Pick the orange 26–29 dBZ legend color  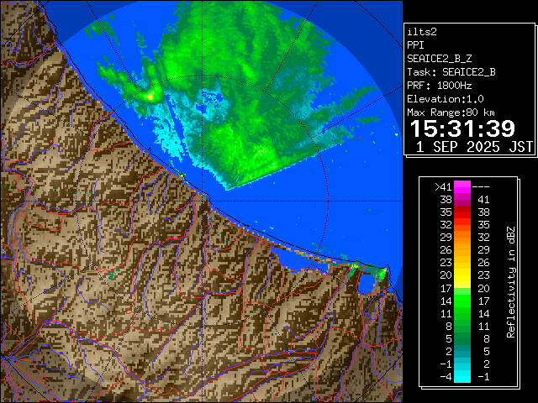click(x=462, y=249)
